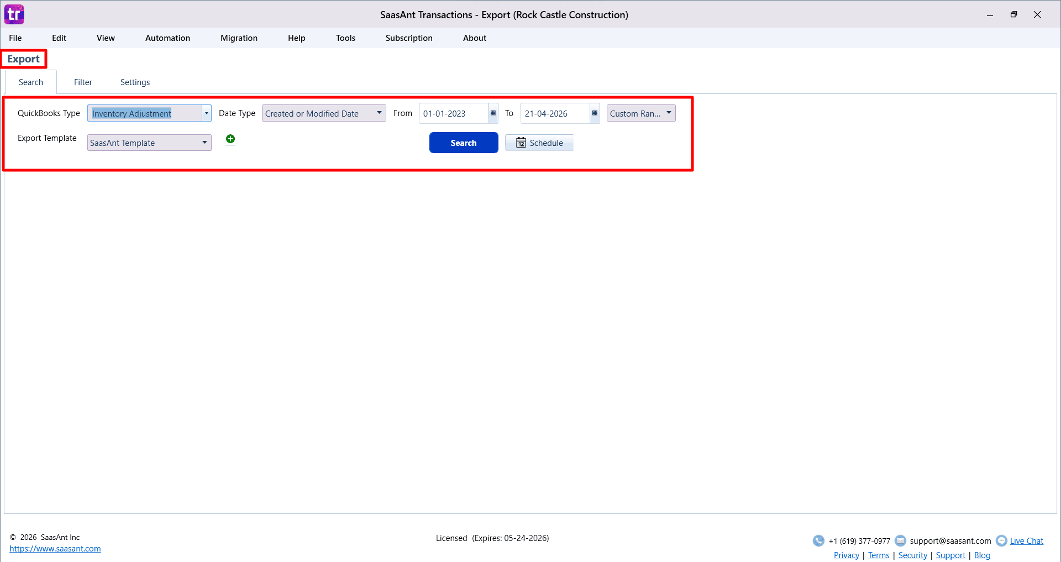The image size is (1061, 562).
Task: Click the Export heading text
Action: (23, 59)
